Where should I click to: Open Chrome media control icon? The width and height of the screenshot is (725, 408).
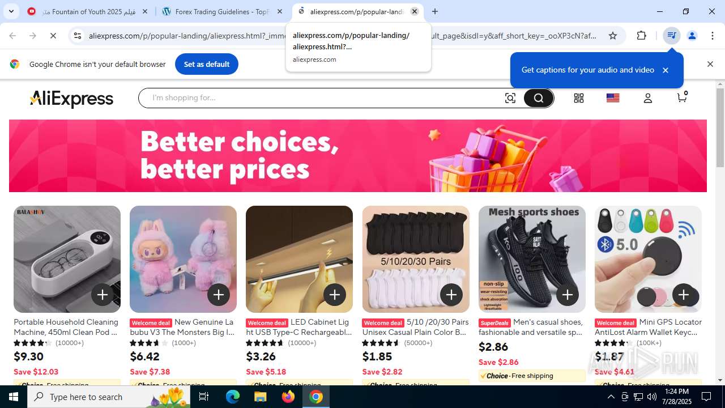[x=671, y=36]
